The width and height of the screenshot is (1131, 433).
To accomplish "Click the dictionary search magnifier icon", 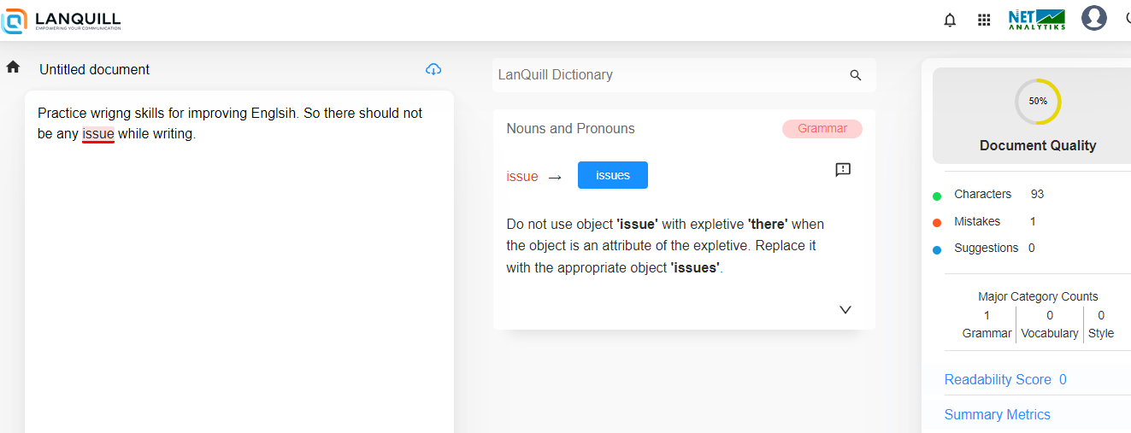I will click(856, 75).
